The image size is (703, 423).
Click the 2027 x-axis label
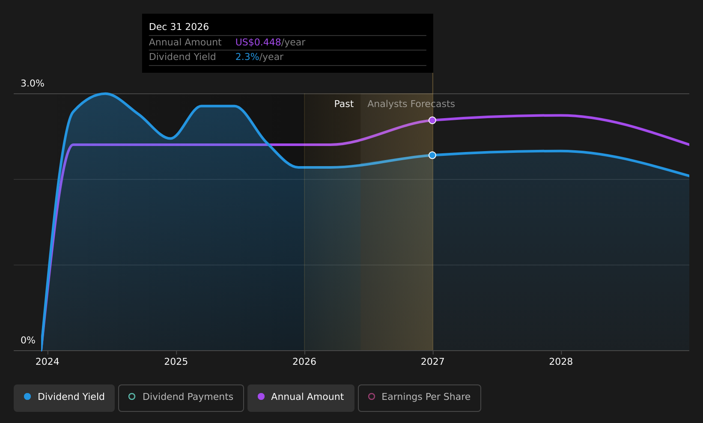click(x=433, y=362)
